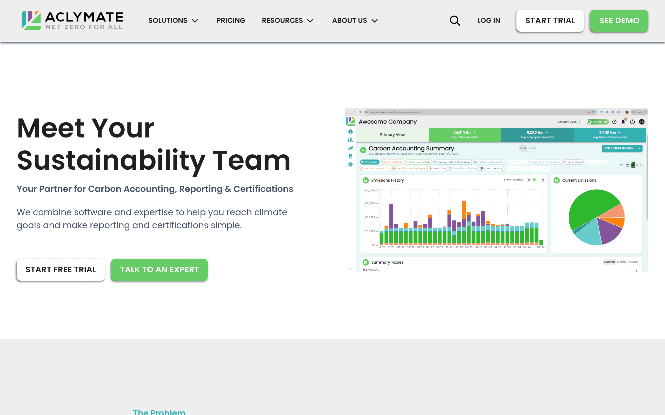
Task: Switch summary to Scopes view
Action: click(532, 148)
